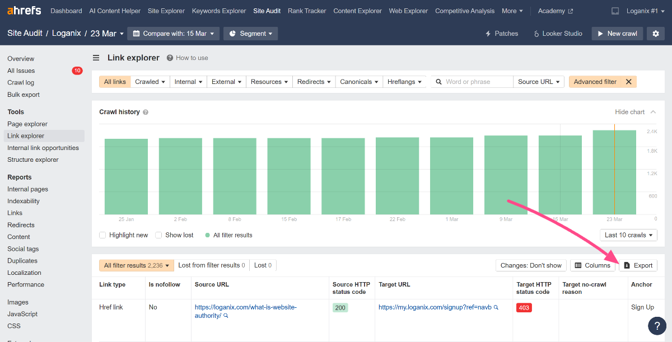The image size is (672, 342).
Task: Expand the External filter dropdown
Action: click(x=226, y=82)
